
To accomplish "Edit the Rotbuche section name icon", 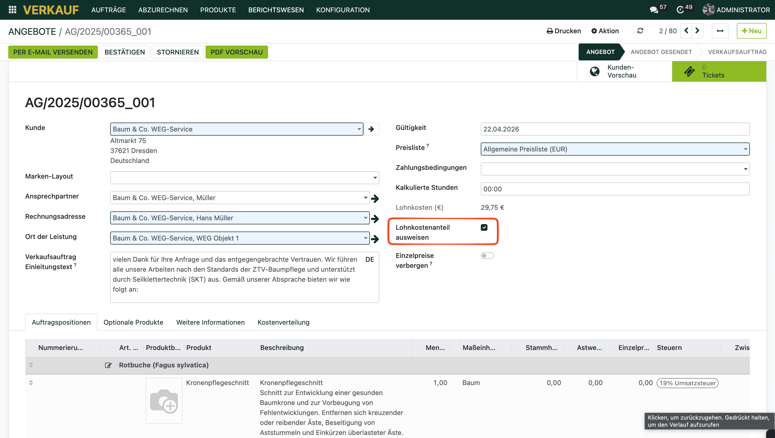I will pos(108,365).
